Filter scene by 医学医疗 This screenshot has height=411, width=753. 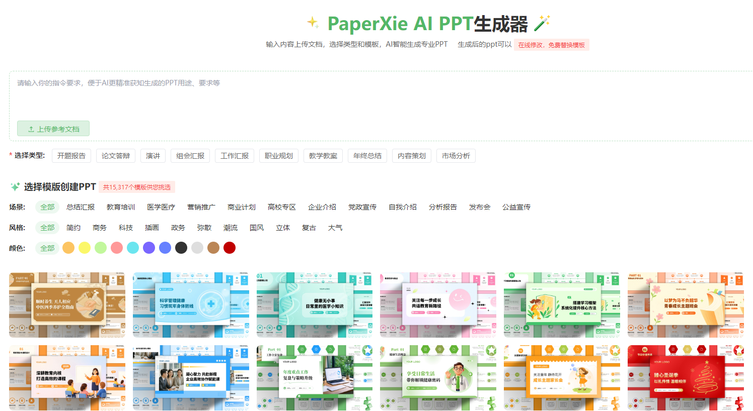pos(161,207)
